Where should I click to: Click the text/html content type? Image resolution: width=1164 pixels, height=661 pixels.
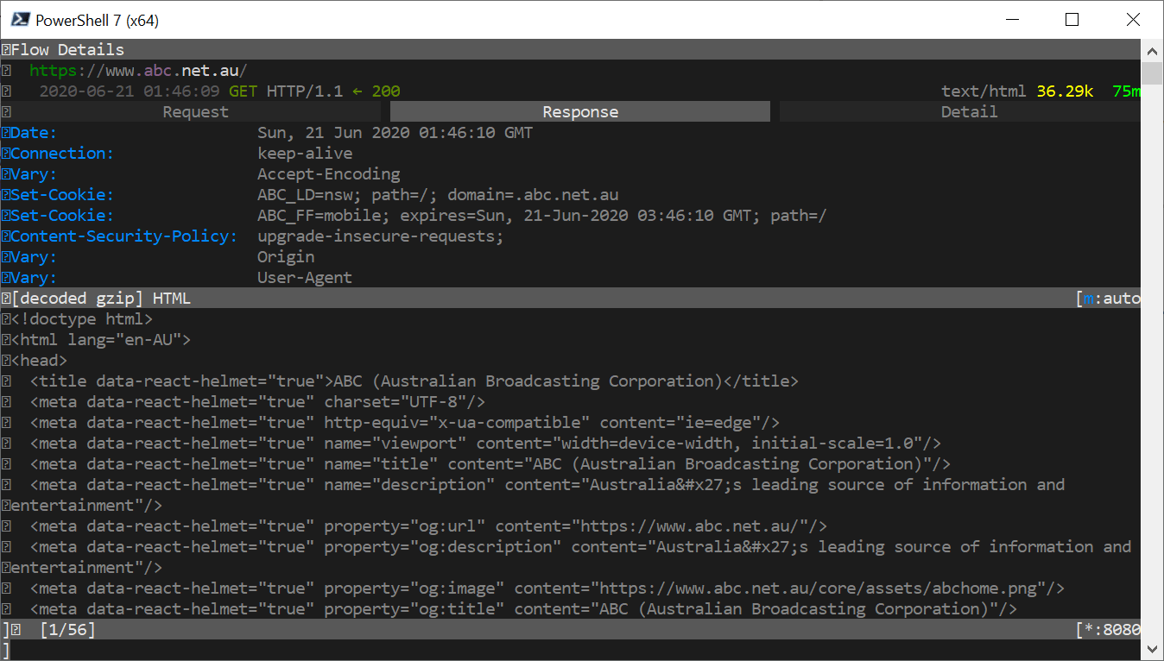click(x=984, y=91)
